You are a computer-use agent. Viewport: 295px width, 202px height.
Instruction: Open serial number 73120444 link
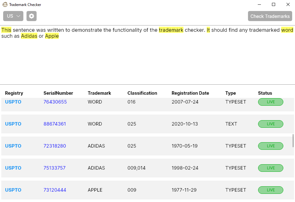coord(55,190)
